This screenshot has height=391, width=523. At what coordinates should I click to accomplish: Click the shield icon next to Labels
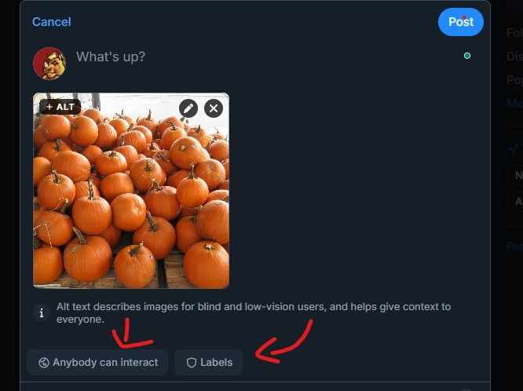(x=191, y=363)
